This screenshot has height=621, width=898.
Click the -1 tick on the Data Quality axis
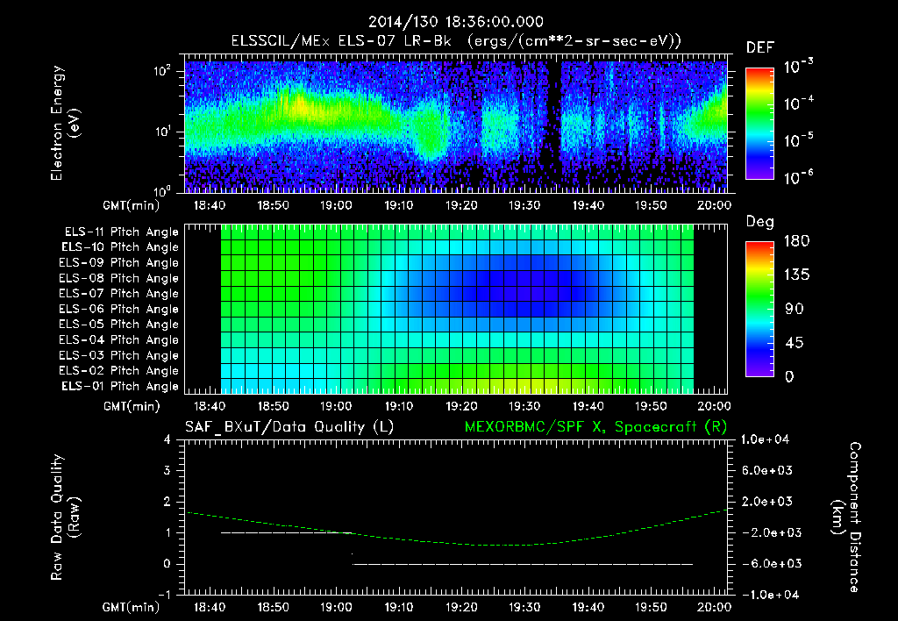click(x=164, y=595)
